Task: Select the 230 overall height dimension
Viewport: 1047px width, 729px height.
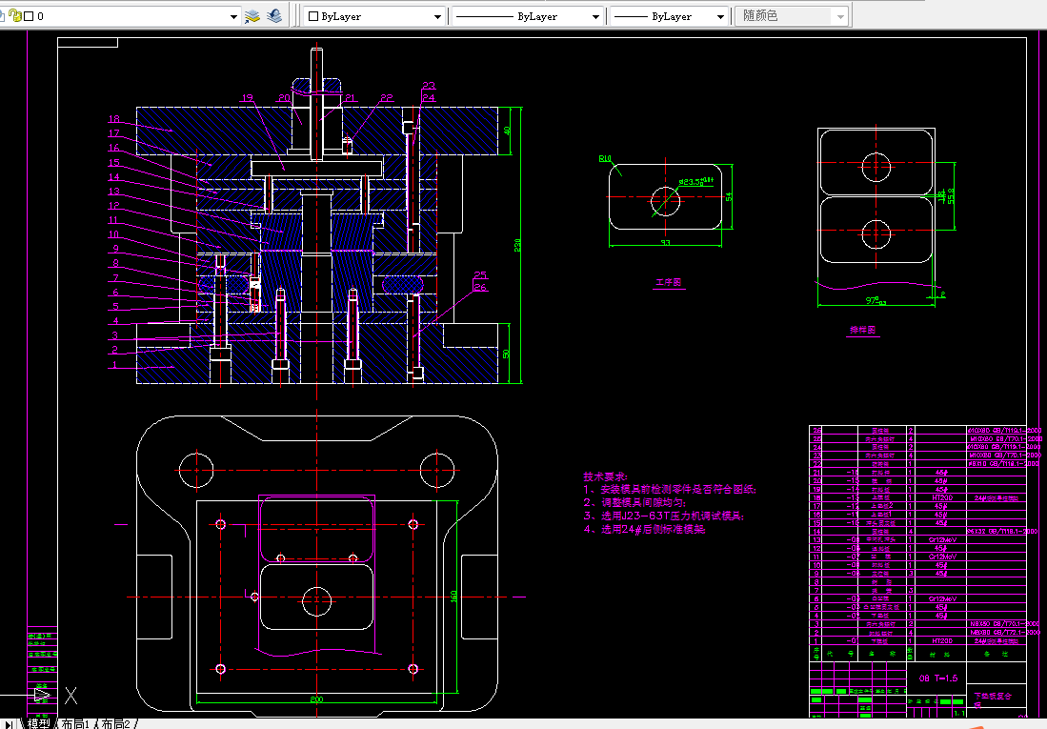Action: 517,245
